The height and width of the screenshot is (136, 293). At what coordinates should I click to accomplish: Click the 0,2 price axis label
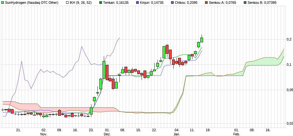[289, 39]
